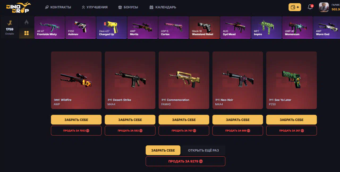340x172 pixels.
Task: Open the wallet top-up icon
Action: click(x=295, y=7)
